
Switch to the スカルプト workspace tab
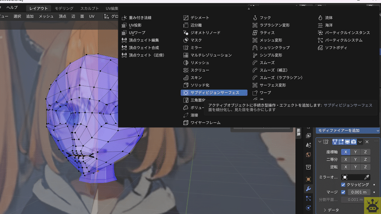90,8
